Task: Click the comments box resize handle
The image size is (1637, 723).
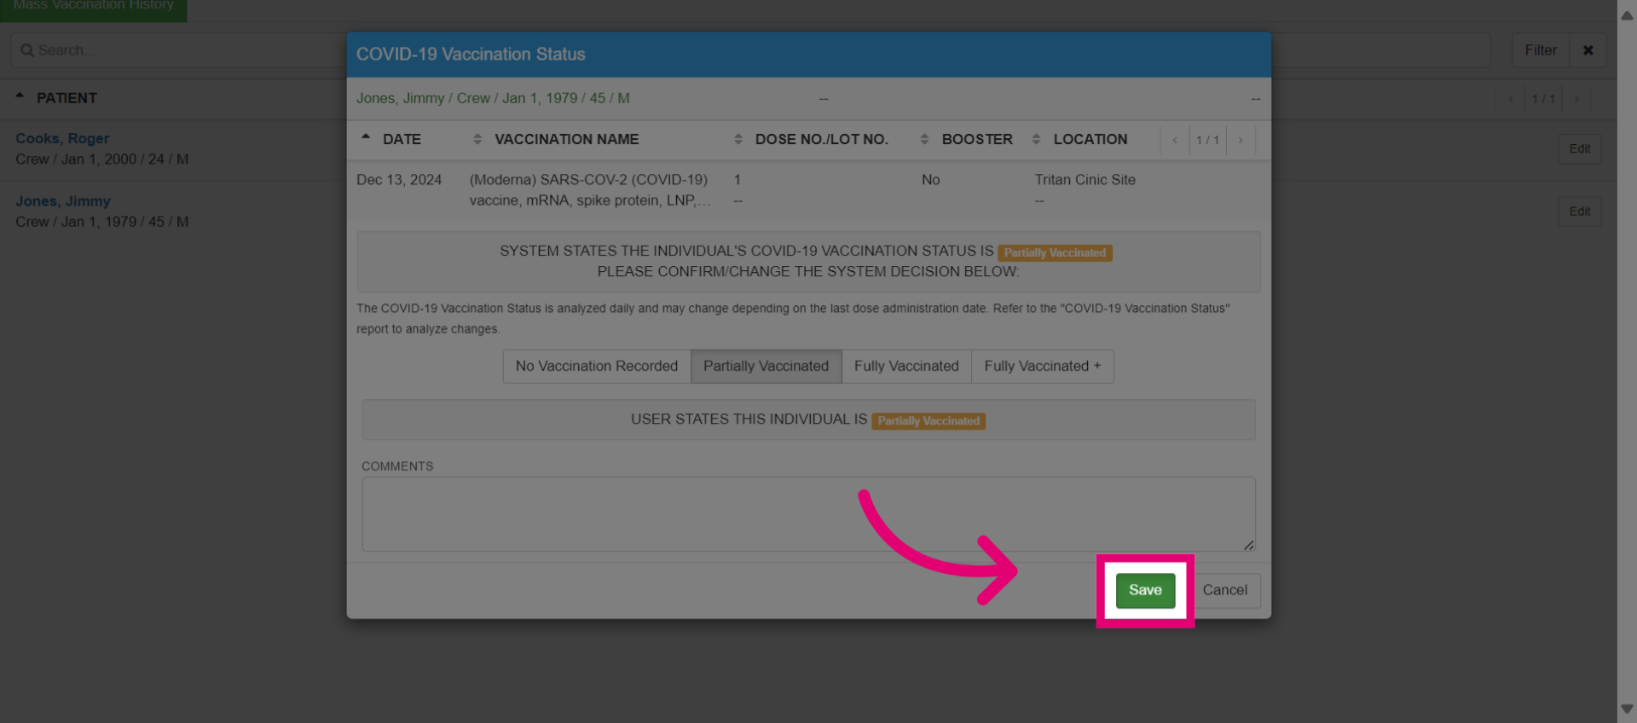Action: [1248, 545]
